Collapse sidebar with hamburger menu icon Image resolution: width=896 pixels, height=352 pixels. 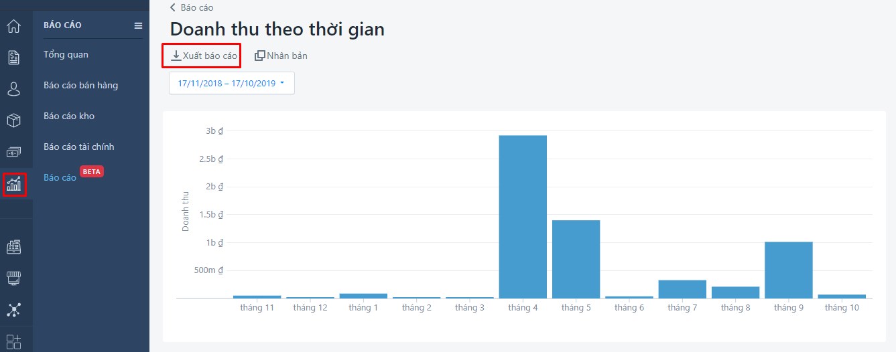tap(138, 25)
